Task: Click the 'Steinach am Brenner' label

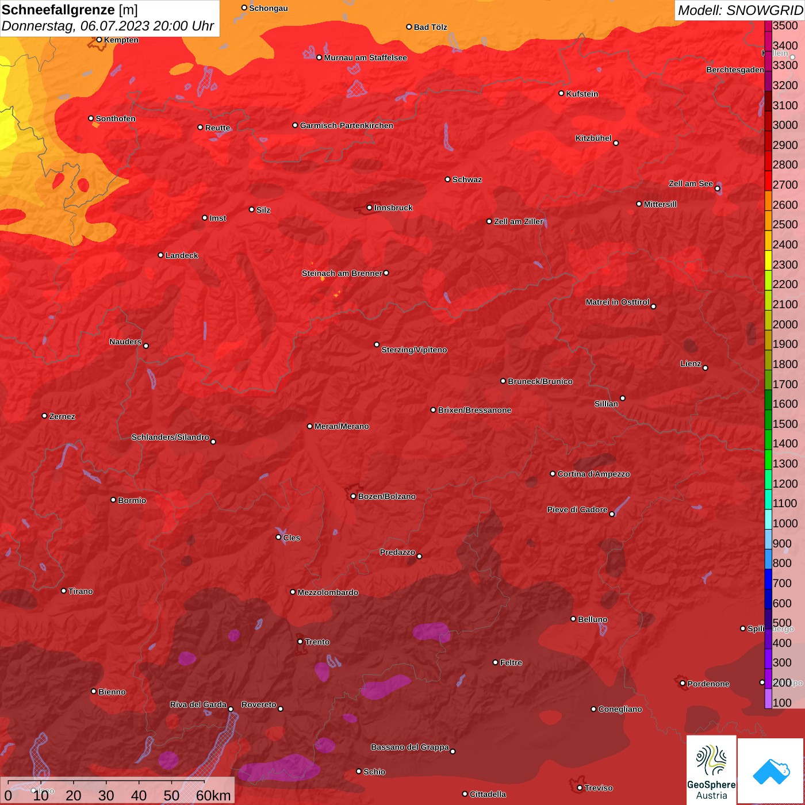Action: click(x=342, y=273)
